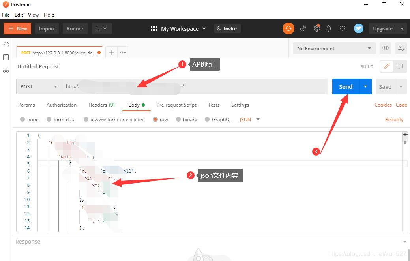Click the New button
Viewport: 410px width, 261px height.
tap(17, 28)
